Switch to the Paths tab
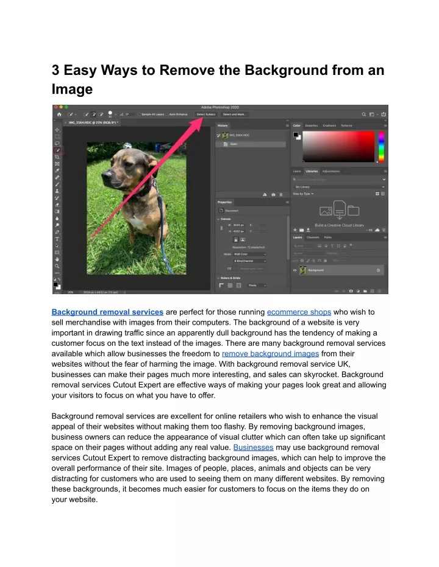This screenshot has height=567, width=439. [328, 238]
